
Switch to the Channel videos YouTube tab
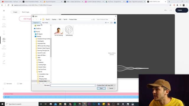pos(11,2)
